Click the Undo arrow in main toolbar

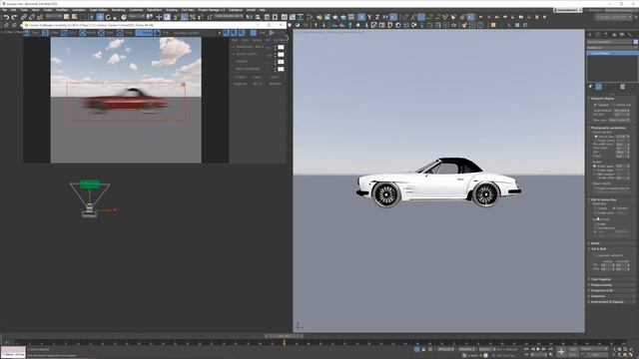(6, 17)
